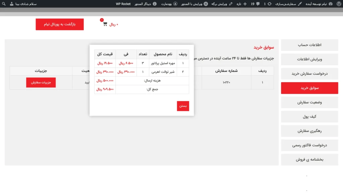
Task: Click the user avatar icon
Action: coord(12,4)
